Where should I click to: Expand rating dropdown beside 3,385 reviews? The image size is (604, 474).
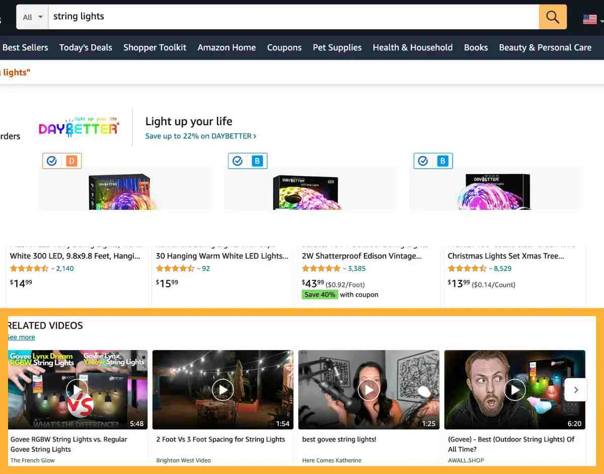tap(344, 269)
